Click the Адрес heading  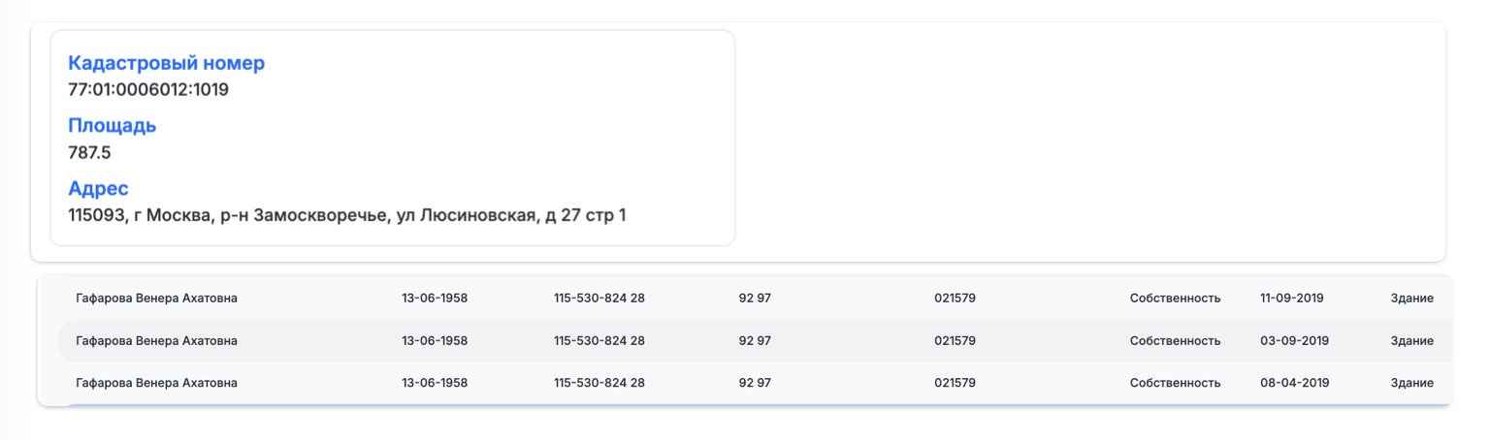click(98, 188)
